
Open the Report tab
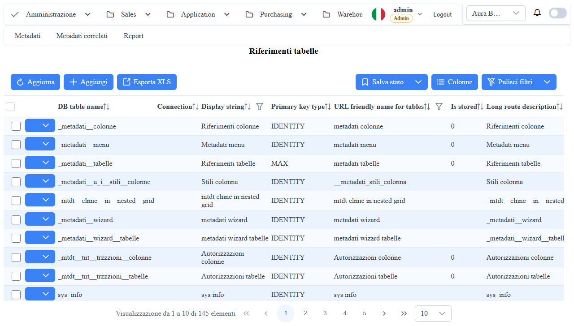(x=134, y=36)
